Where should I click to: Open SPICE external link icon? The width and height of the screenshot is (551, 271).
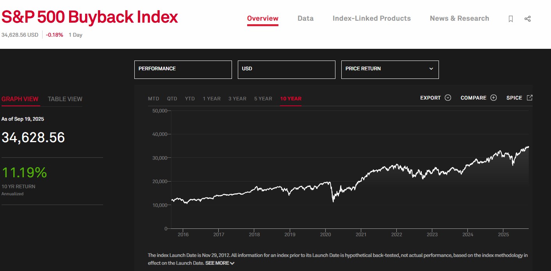530,98
